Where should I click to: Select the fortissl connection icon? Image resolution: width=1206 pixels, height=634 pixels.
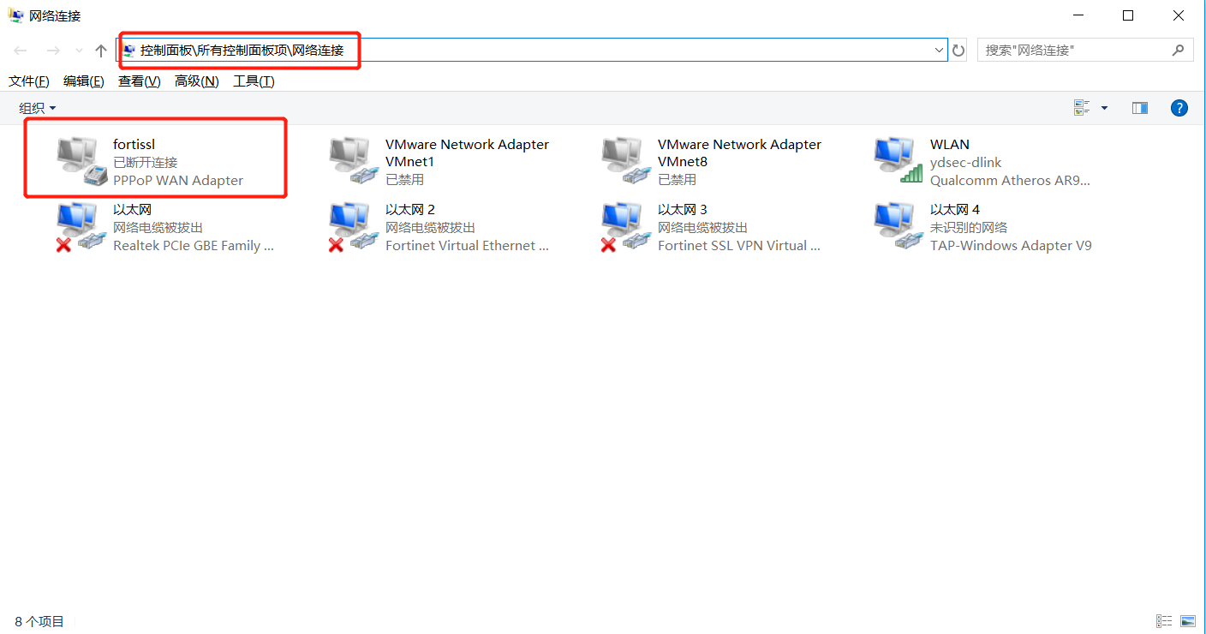[82, 162]
